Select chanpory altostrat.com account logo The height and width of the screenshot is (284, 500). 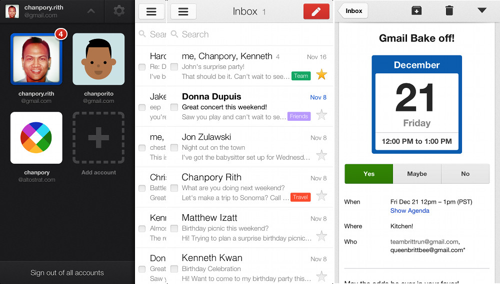[36, 138]
